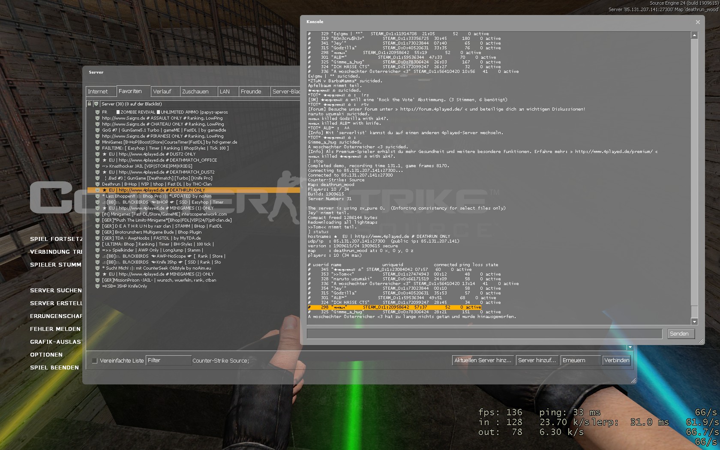The height and width of the screenshot is (450, 720).
Task: Click shield icon beside ZOMBIE REVIVAL server
Action: (97, 112)
